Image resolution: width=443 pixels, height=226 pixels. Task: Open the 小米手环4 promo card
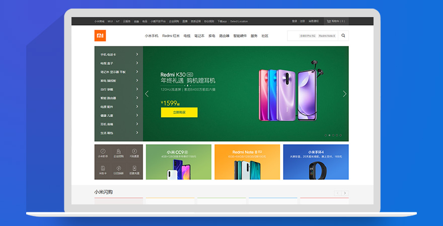coord(316,162)
